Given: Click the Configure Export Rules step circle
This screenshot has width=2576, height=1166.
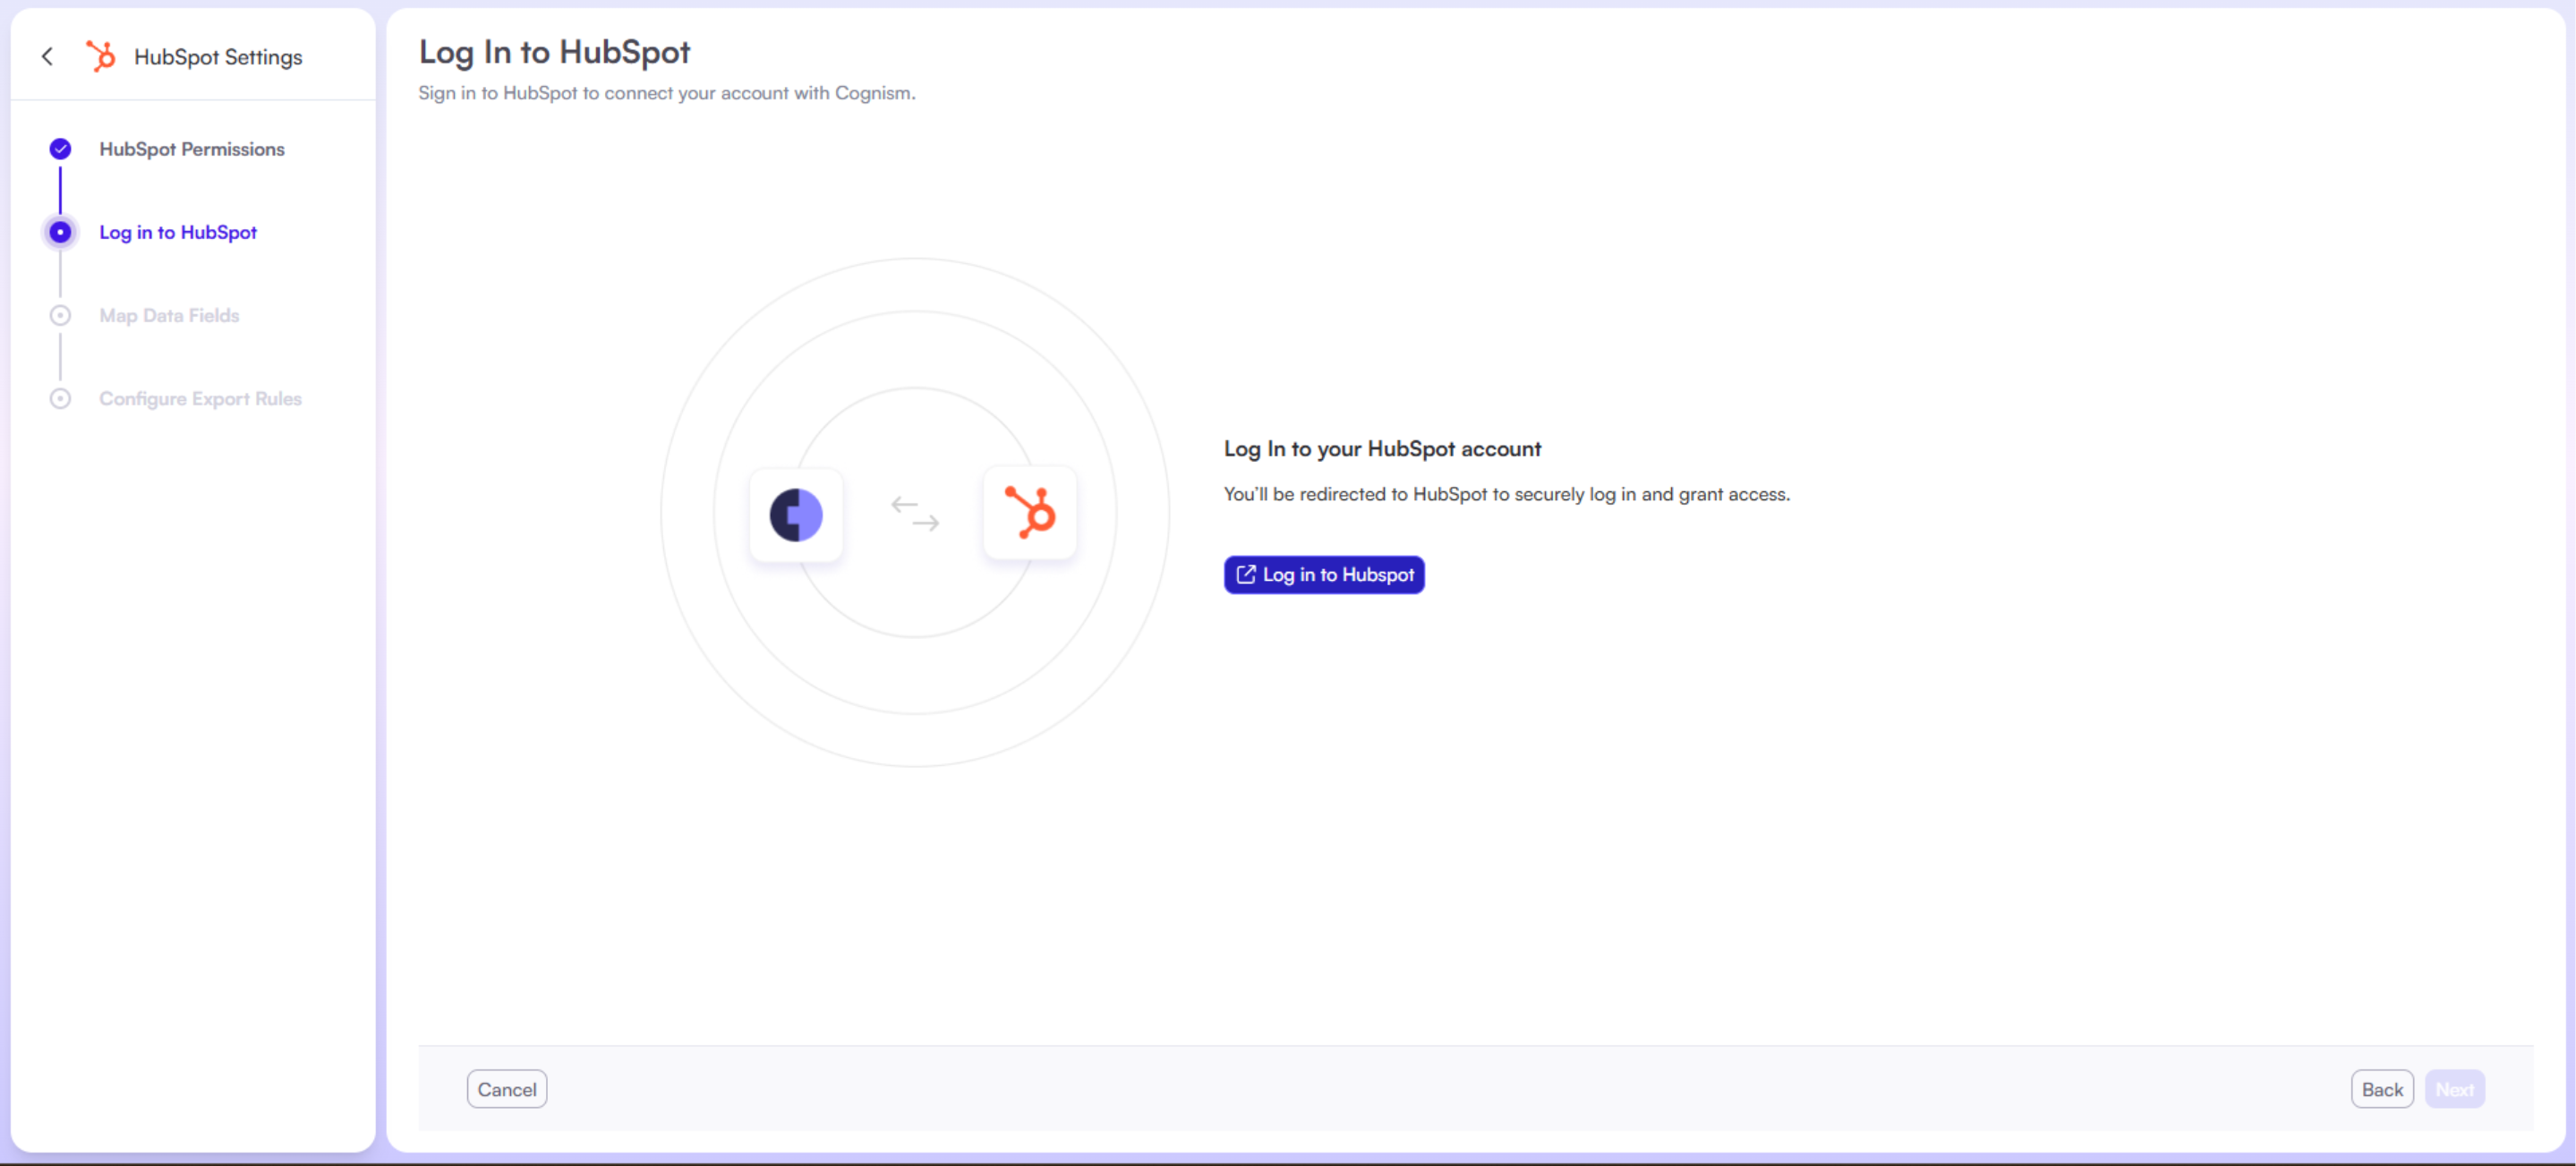Looking at the screenshot, I should click(x=60, y=398).
